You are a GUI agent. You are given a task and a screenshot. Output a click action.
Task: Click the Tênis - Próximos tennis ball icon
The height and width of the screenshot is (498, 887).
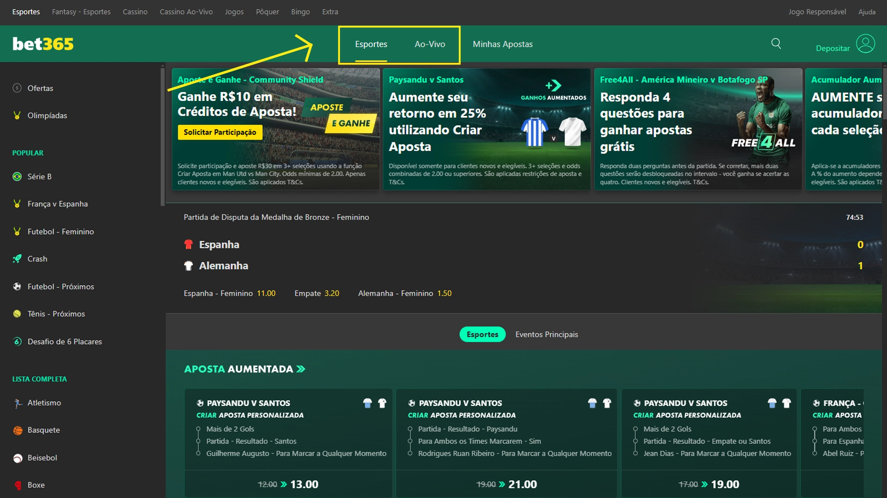tap(17, 314)
